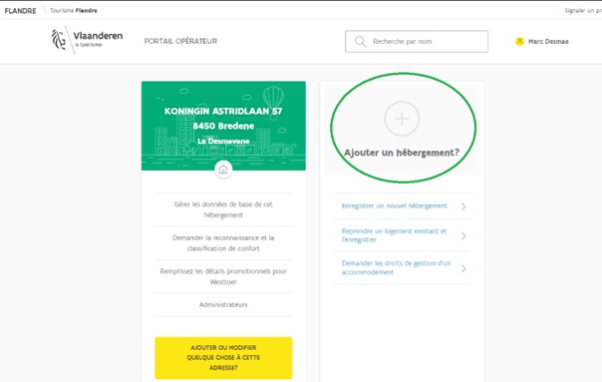Click the yellow user avatar icon
The height and width of the screenshot is (382, 602).
[x=519, y=42]
